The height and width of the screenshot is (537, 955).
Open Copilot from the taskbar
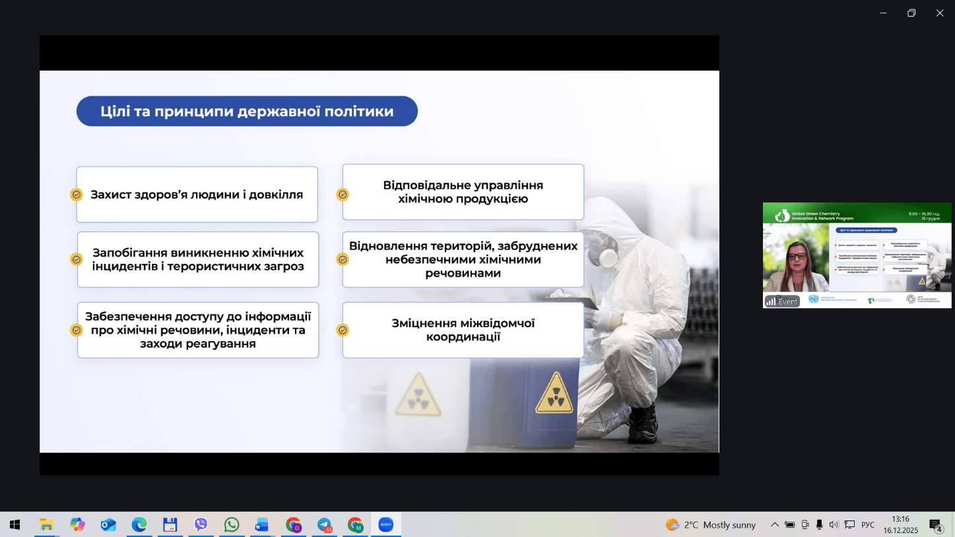point(77,525)
